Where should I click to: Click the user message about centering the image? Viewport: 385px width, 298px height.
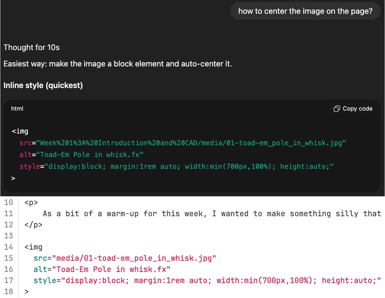click(x=305, y=11)
